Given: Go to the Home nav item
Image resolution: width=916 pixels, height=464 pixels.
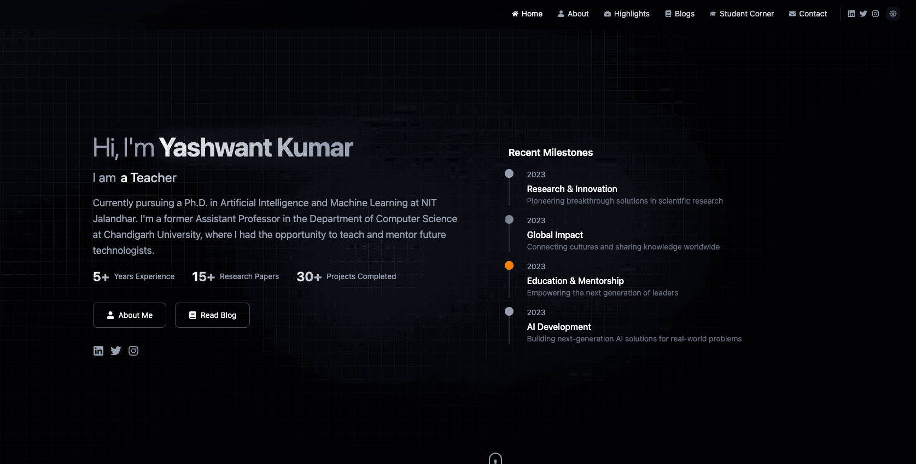Looking at the screenshot, I should 527,14.
